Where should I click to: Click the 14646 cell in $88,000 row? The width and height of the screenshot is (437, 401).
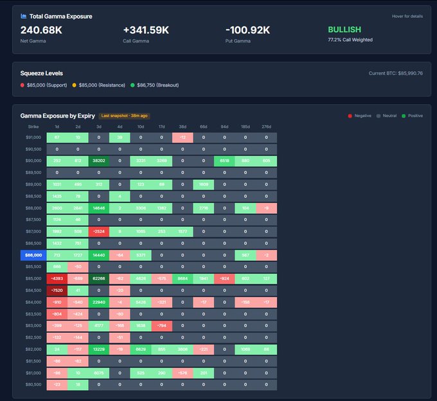[99, 208]
